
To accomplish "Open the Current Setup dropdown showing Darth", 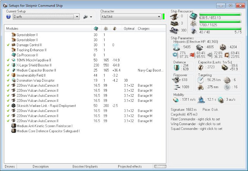I will pyautogui.click(x=46, y=17).
